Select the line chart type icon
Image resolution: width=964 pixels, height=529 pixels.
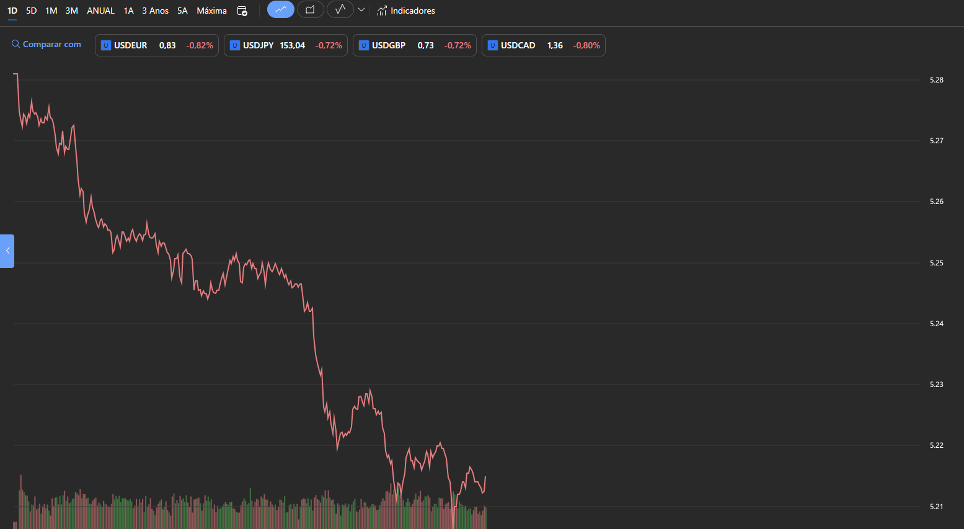[x=281, y=9]
